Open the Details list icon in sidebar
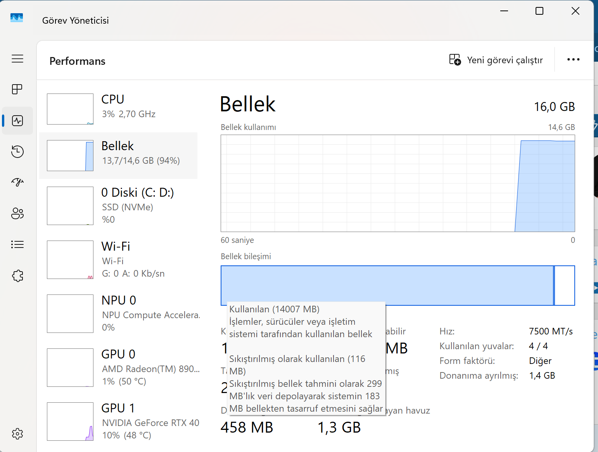598x452 pixels. [x=17, y=244]
